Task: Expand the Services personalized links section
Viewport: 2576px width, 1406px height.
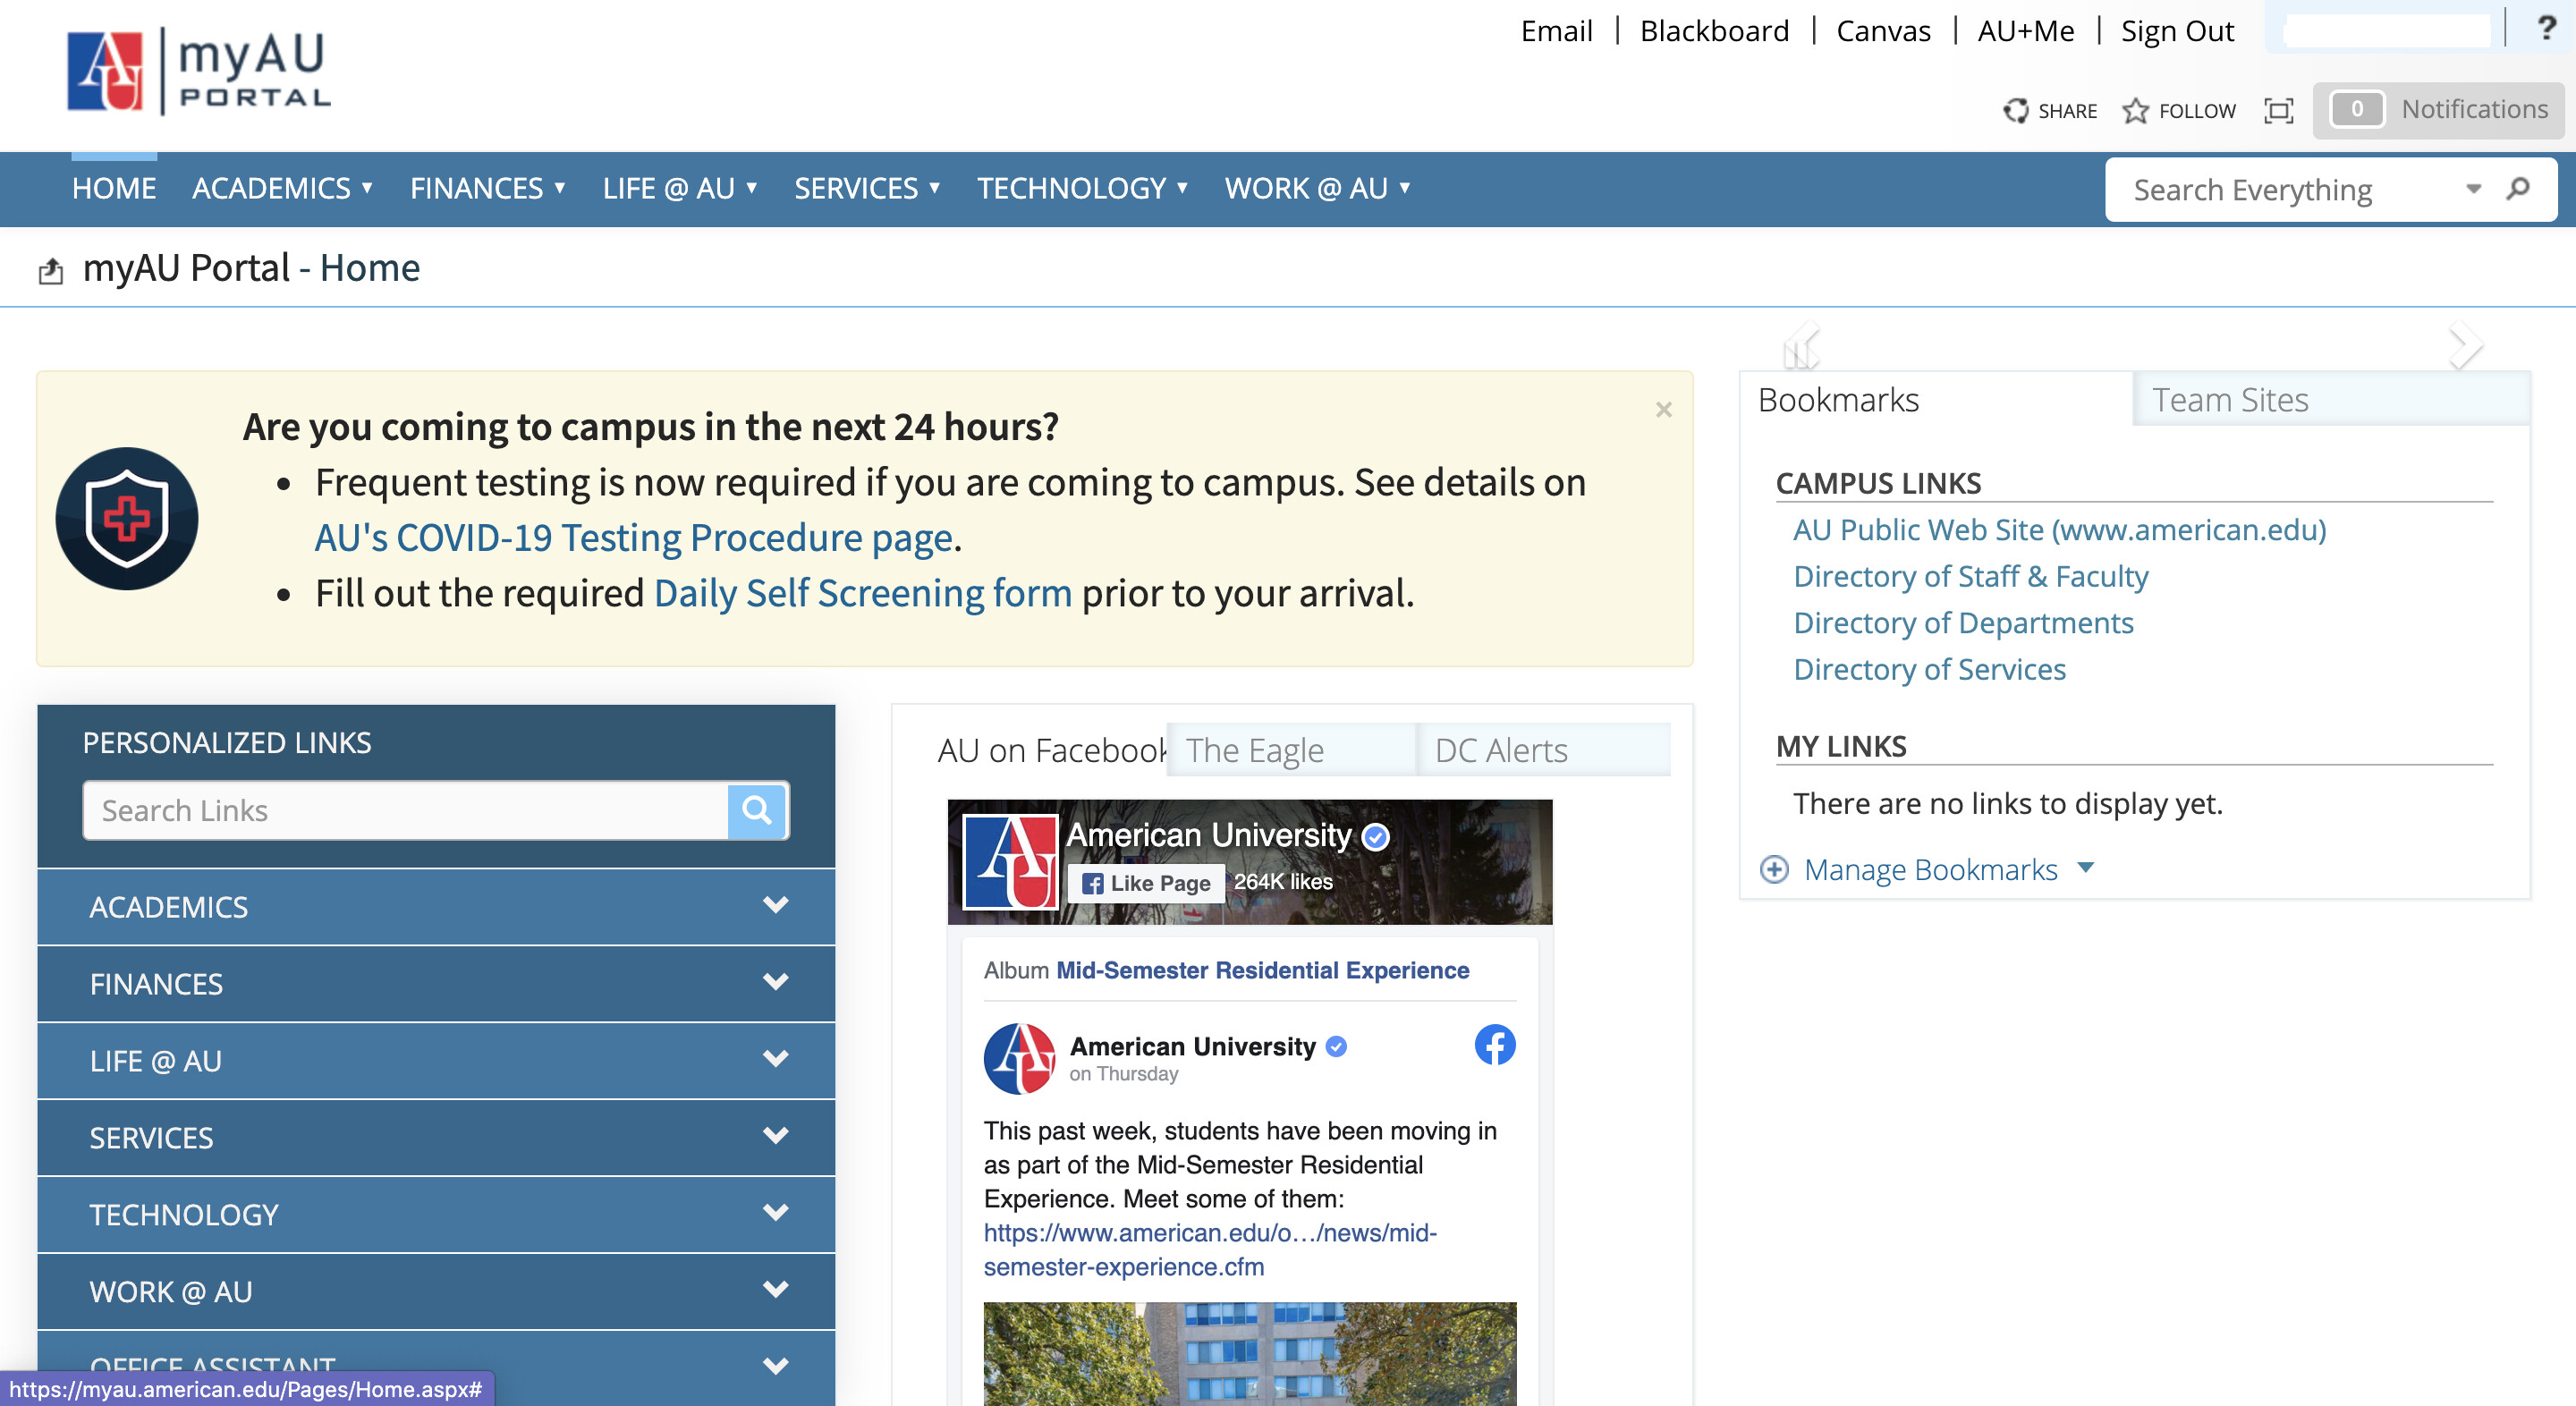Action: (x=436, y=1138)
